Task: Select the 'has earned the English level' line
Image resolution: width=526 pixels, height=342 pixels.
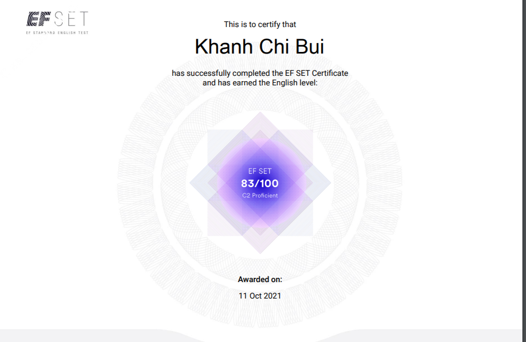Action: tap(260, 83)
